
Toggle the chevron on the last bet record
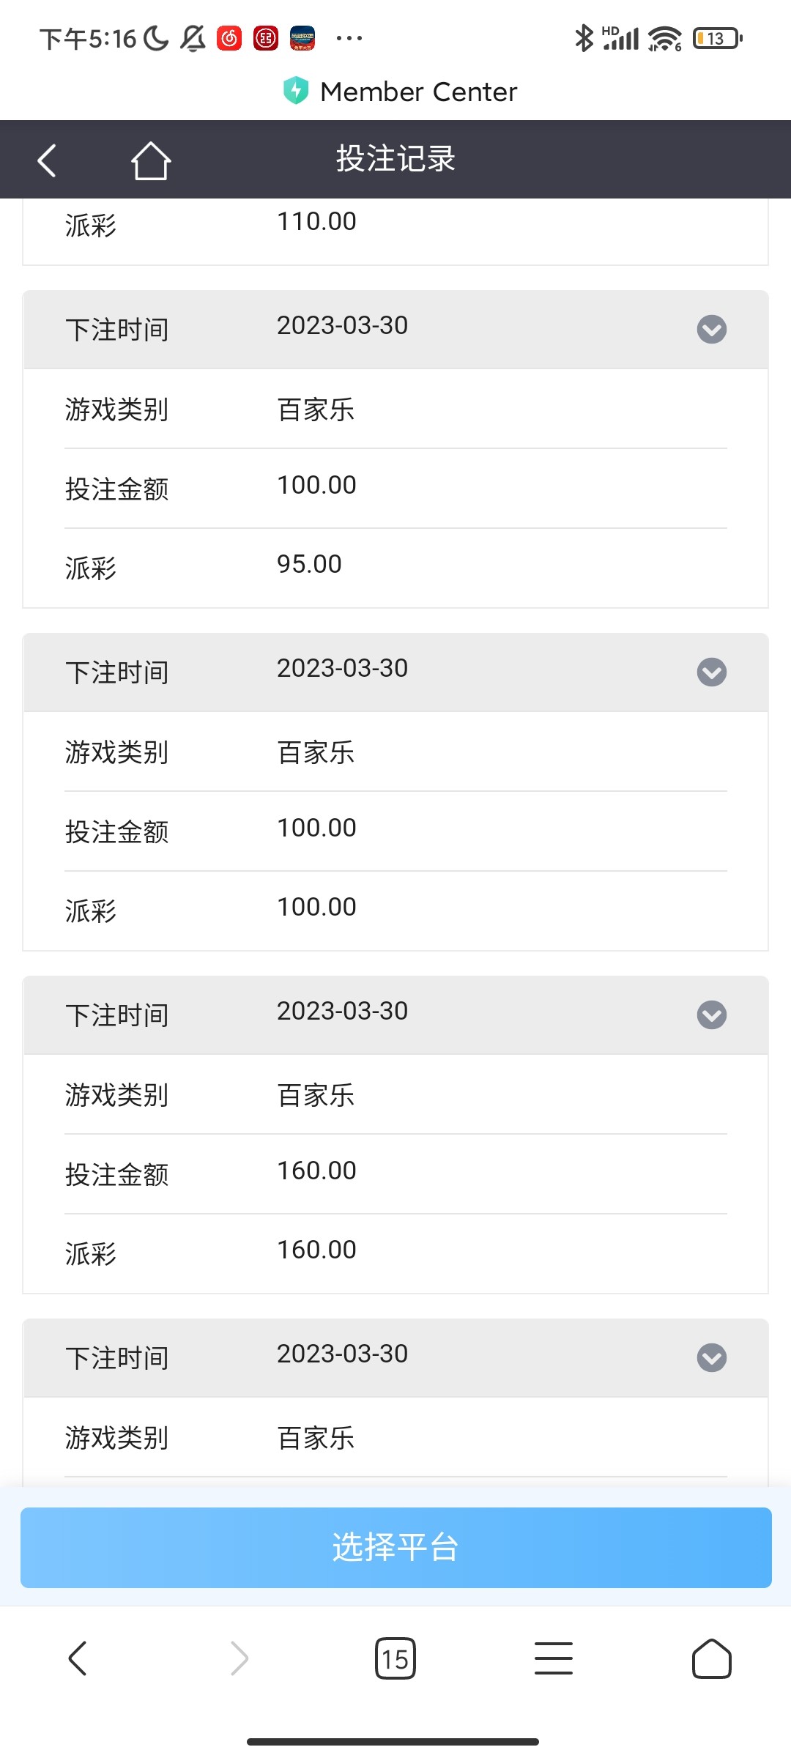point(711,1358)
